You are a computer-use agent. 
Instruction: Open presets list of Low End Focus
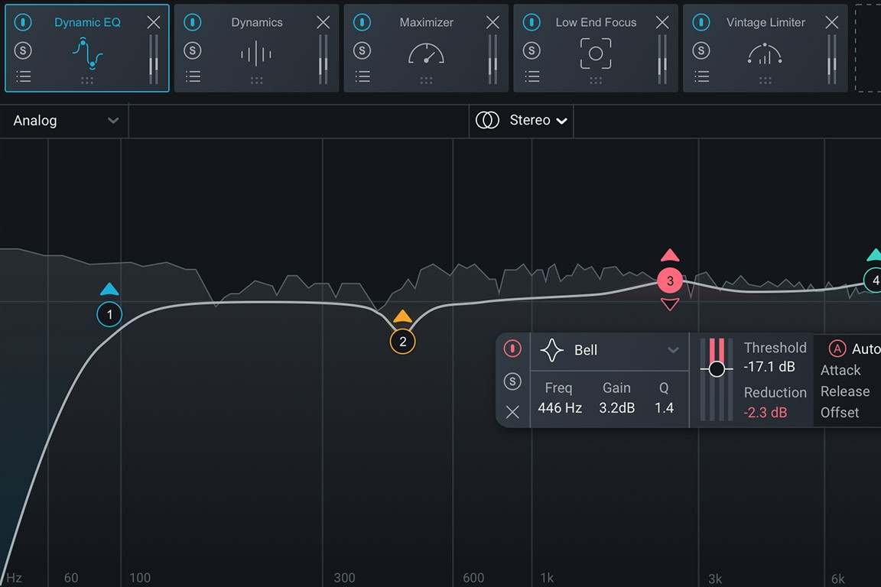pyautogui.click(x=532, y=76)
